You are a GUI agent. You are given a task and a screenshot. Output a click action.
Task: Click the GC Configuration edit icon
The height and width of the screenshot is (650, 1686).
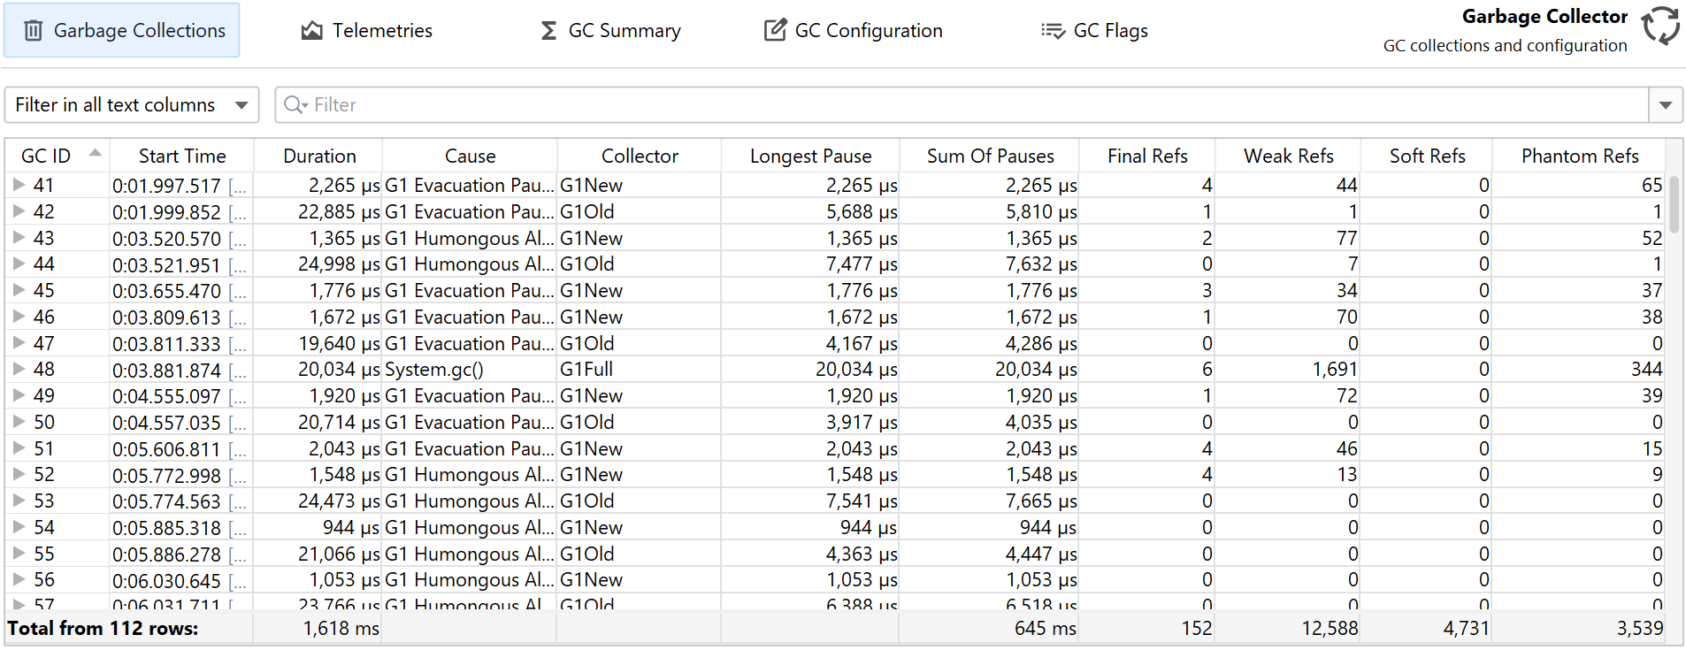point(775,31)
